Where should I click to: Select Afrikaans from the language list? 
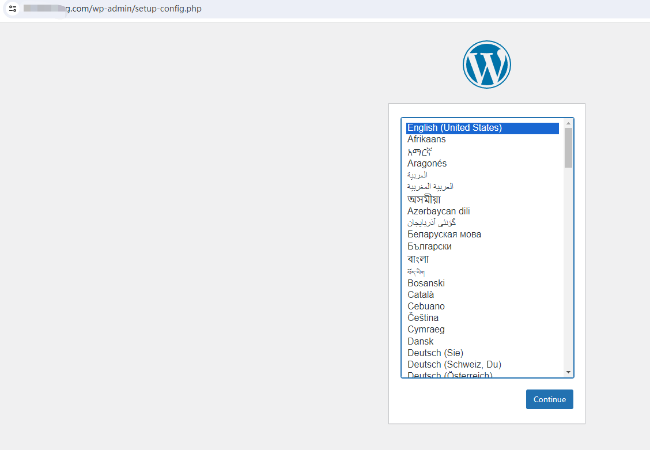(x=482, y=139)
